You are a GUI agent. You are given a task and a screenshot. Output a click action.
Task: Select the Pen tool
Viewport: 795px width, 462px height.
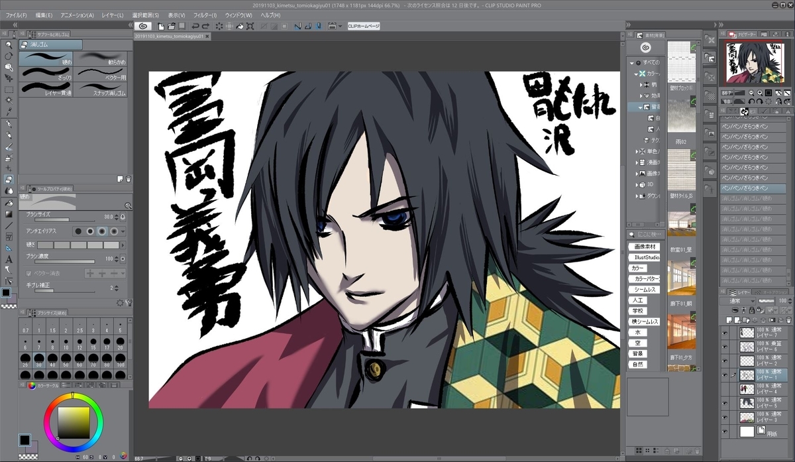[x=9, y=125]
